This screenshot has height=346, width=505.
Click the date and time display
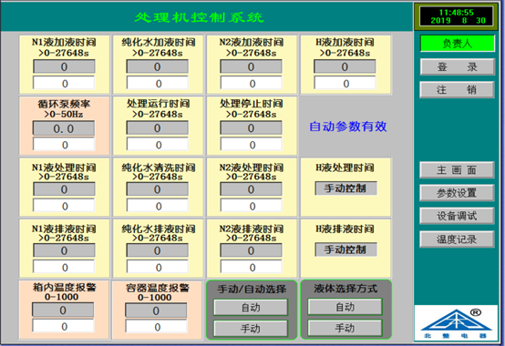click(456, 16)
